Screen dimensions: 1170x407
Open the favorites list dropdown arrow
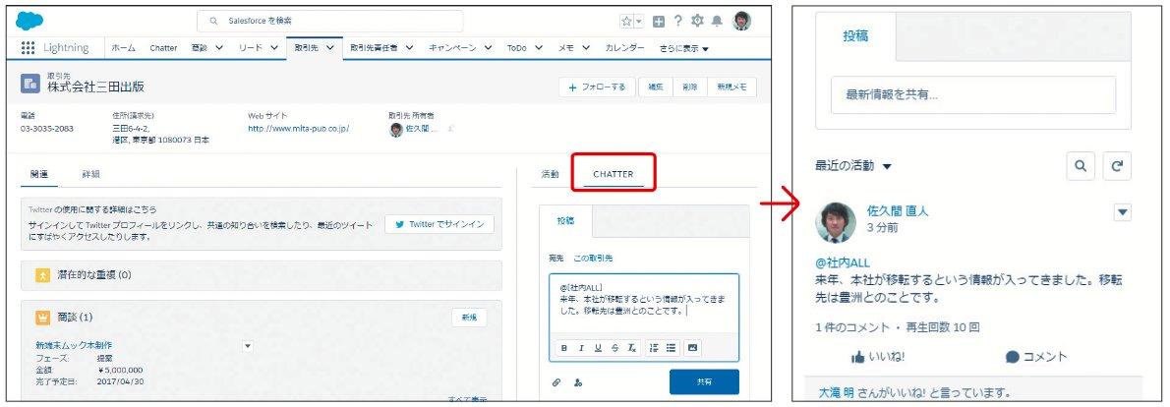pyautogui.click(x=639, y=21)
